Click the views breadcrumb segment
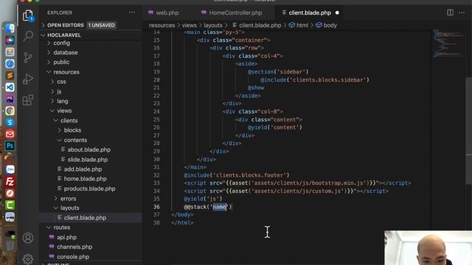 pos(189,25)
